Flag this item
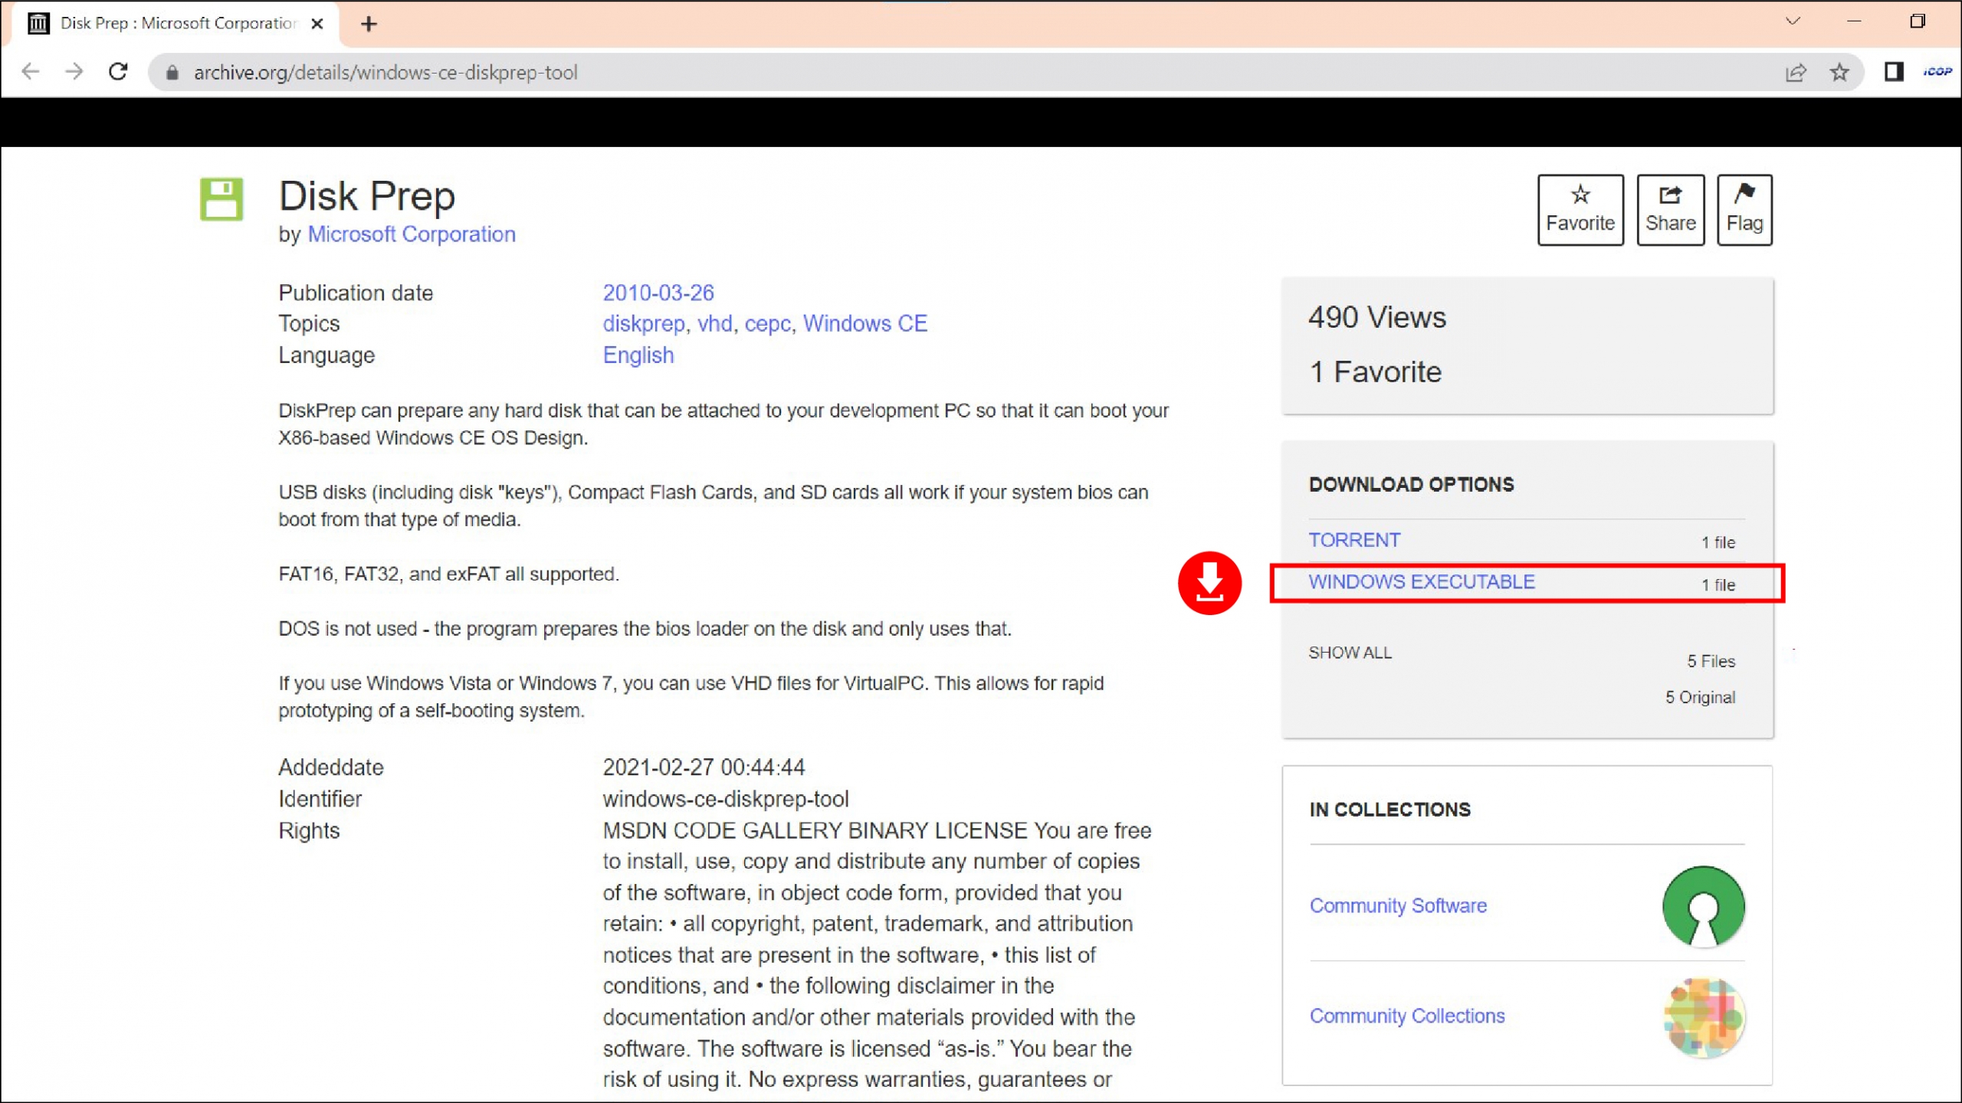 click(1744, 209)
